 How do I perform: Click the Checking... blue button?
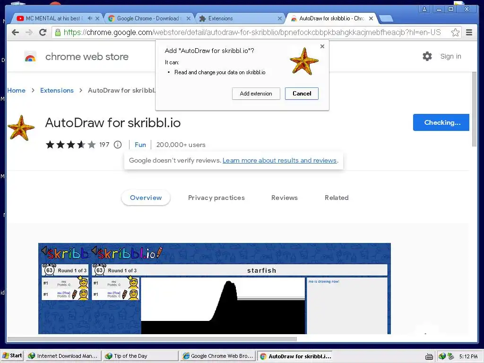441,122
